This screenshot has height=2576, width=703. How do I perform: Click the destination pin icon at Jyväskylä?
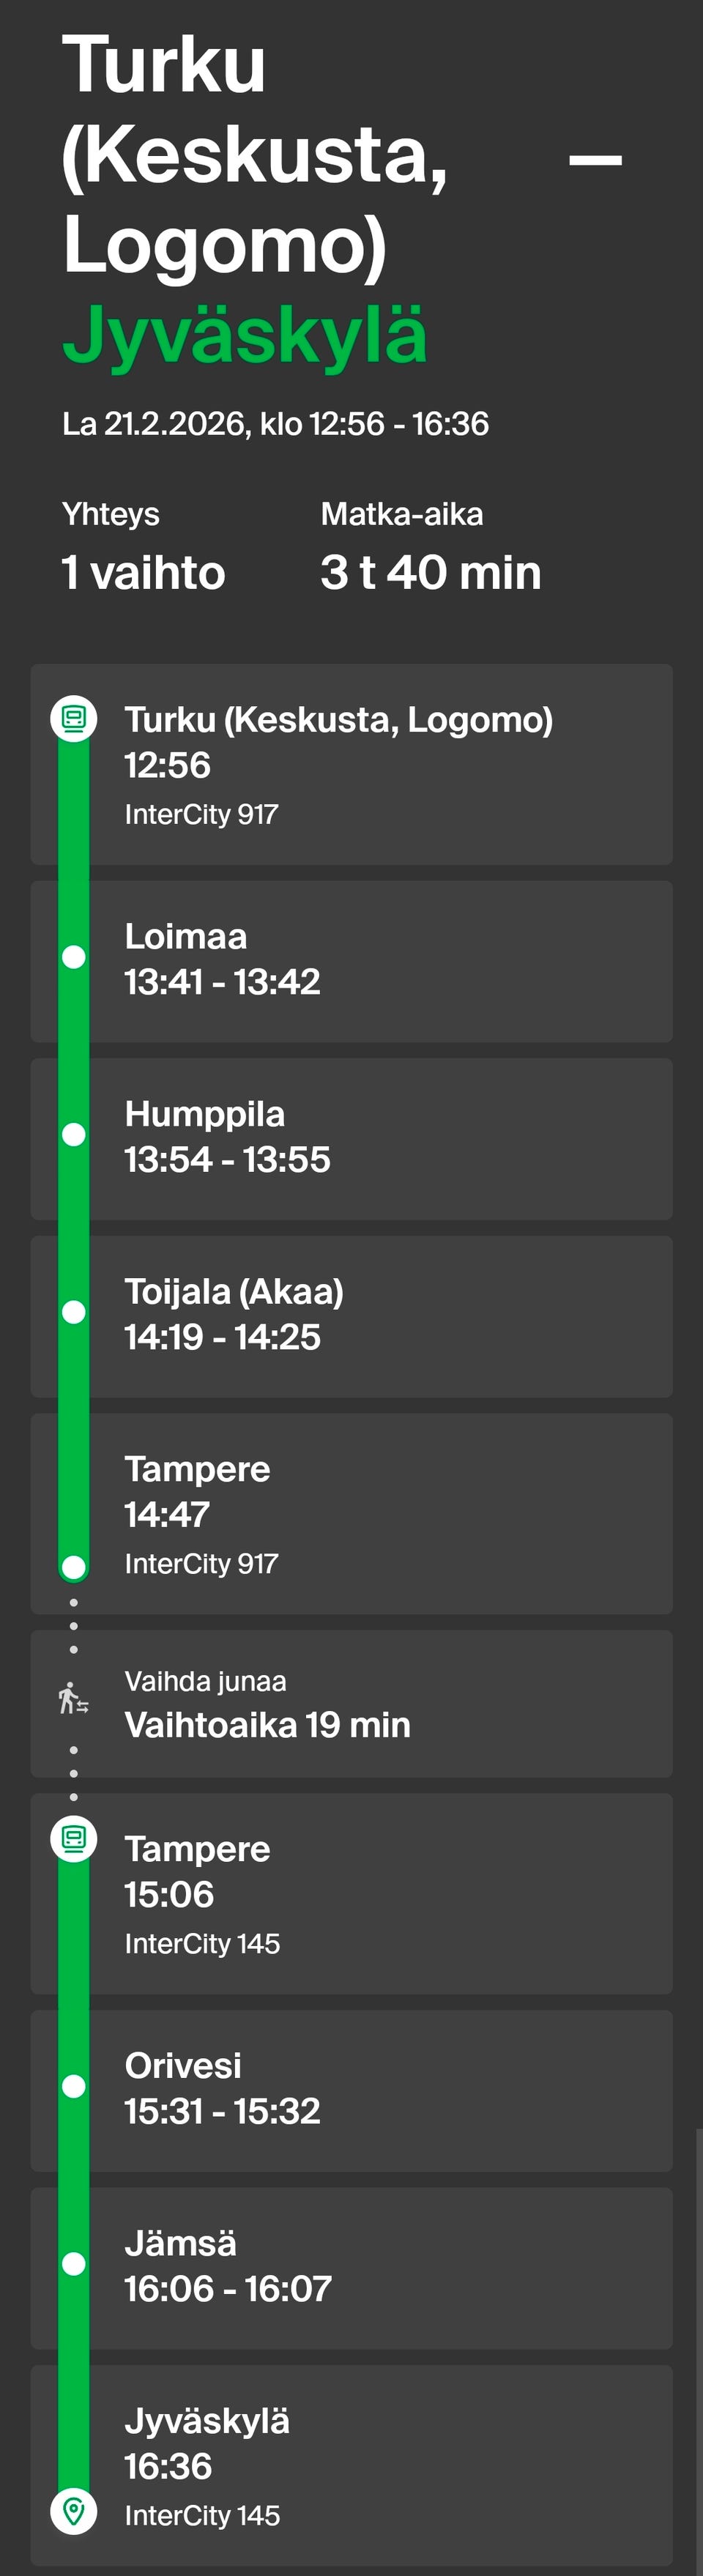pos(73,2510)
